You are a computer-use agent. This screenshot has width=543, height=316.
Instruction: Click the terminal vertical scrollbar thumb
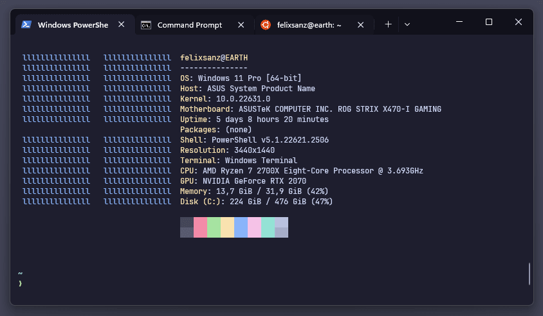[529, 274]
